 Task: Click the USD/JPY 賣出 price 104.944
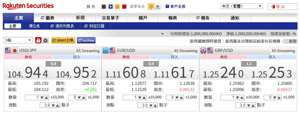click(28, 72)
